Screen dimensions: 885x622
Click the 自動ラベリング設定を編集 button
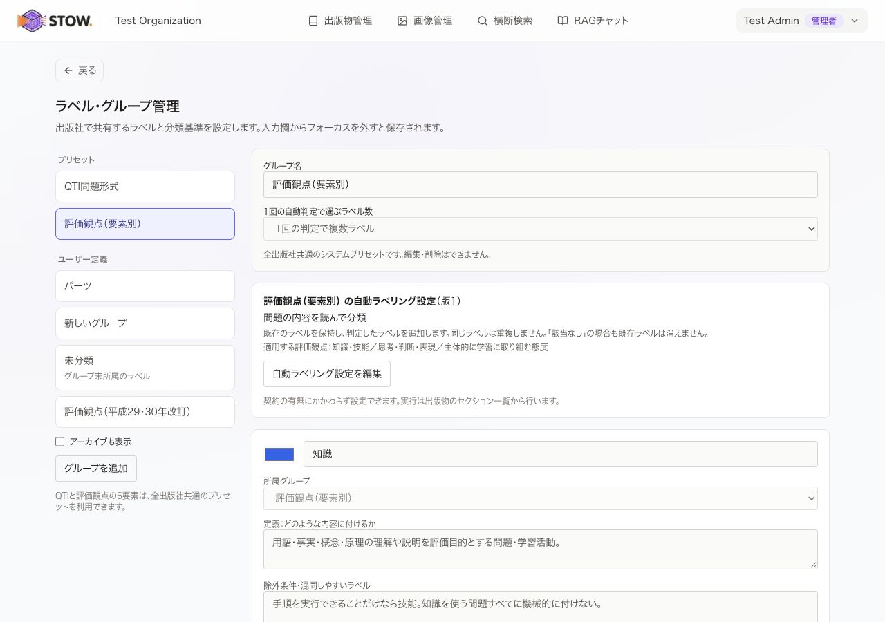pyautogui.click(x=327, y=374)
